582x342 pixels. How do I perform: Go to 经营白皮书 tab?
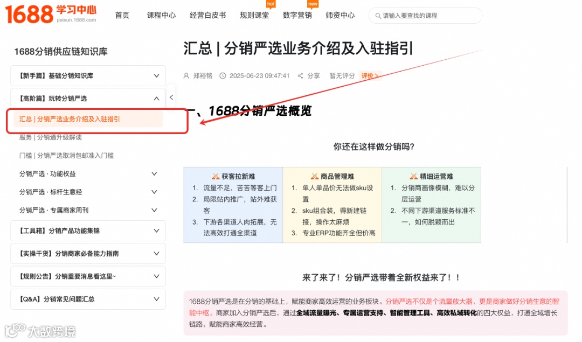(x=208, y=15)
